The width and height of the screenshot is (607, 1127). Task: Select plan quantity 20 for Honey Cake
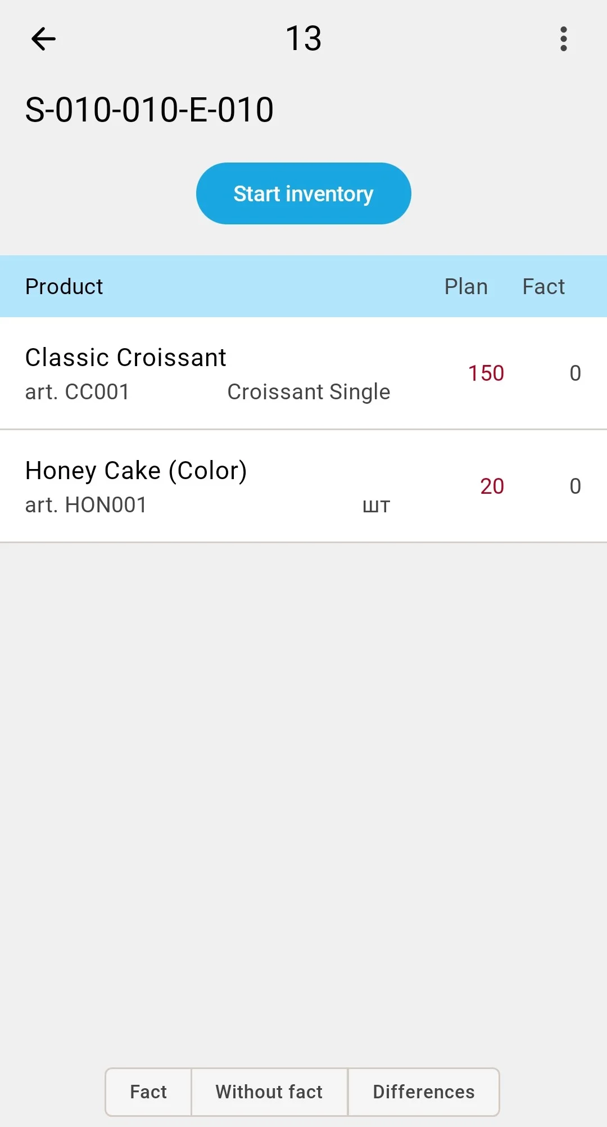pyautogui.click(x=492, y=486)
